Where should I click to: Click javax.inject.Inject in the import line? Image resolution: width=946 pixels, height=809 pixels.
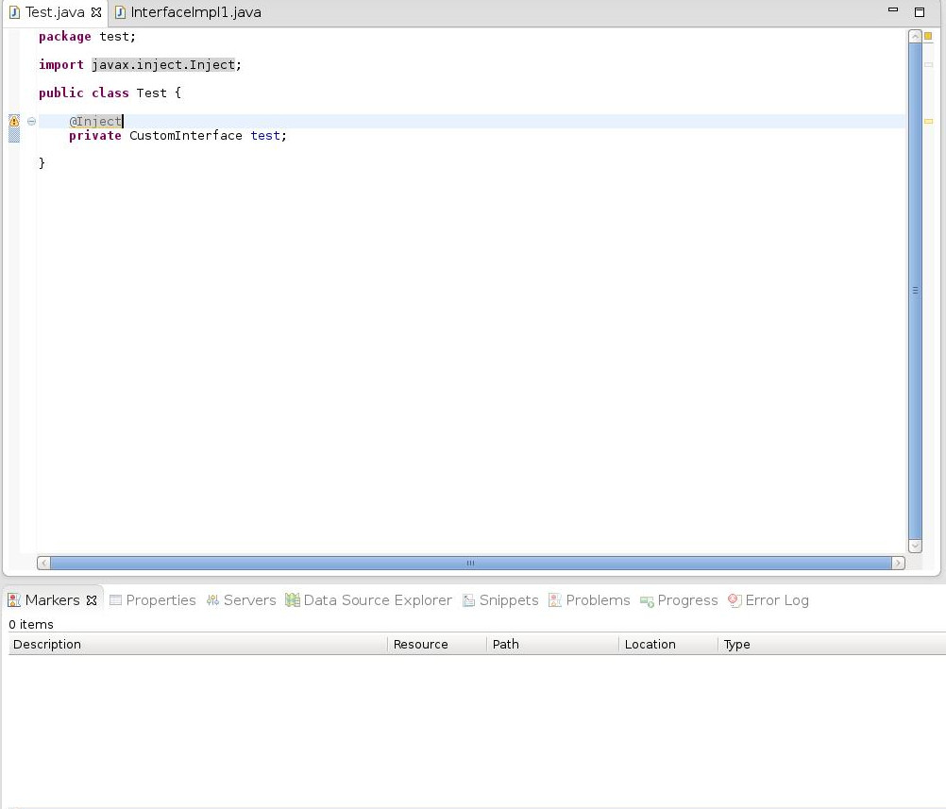[x=163, y=64]
